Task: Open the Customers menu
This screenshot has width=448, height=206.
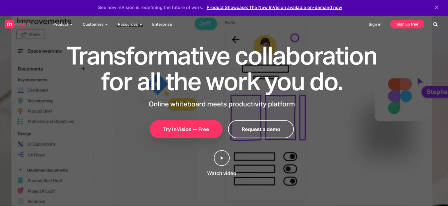Action: [95, 25]
